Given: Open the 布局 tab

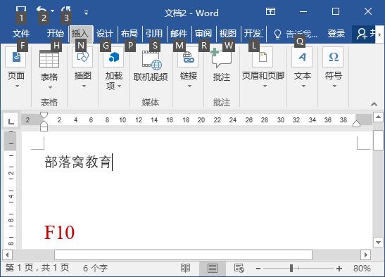Looking at the screenshot, I should pos(130,33).
